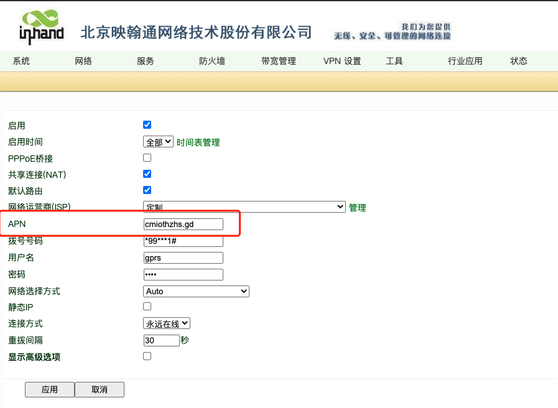Open the 时间表管理 link

point(198,142)
